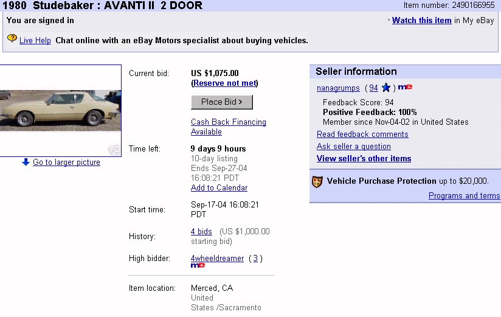Click the Live Help speech bubble icon
The height and width of the screenshot is (317, 501).
pyautogui.click(x=12, y=39)
